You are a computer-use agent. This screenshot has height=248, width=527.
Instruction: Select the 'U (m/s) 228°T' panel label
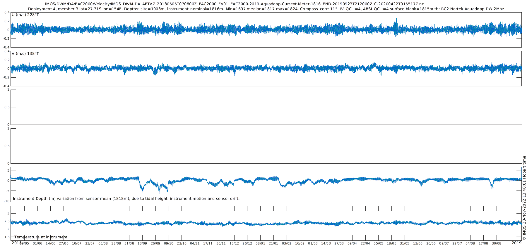point(25,15)
